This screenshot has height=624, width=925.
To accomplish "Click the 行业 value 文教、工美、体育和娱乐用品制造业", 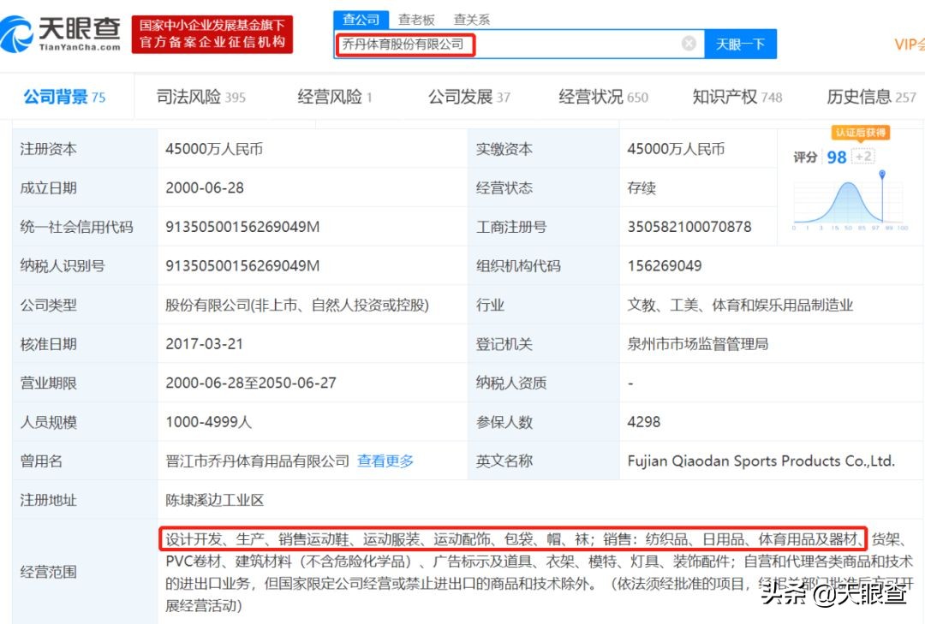I will click(740, 305).
